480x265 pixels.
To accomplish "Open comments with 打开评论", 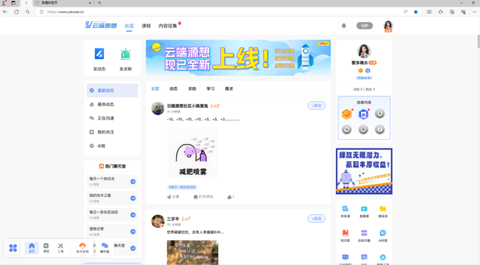I will pyautogui.click(x=203, y=197).
